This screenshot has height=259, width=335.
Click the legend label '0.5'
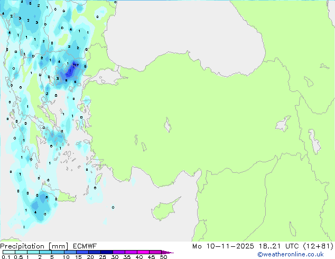(18, 257)
